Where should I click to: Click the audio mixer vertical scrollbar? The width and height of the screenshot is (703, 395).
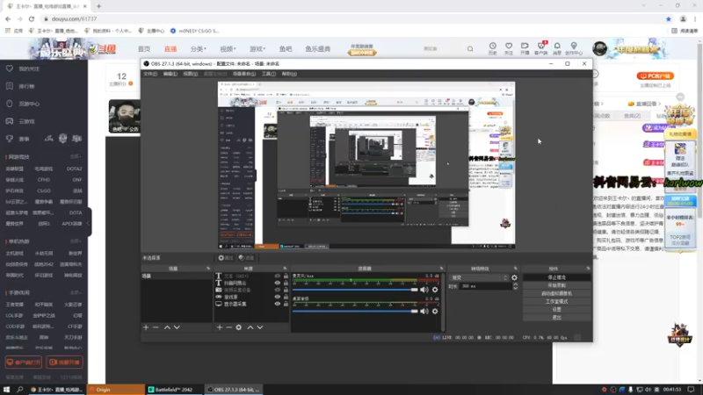[x=443, y=302]
